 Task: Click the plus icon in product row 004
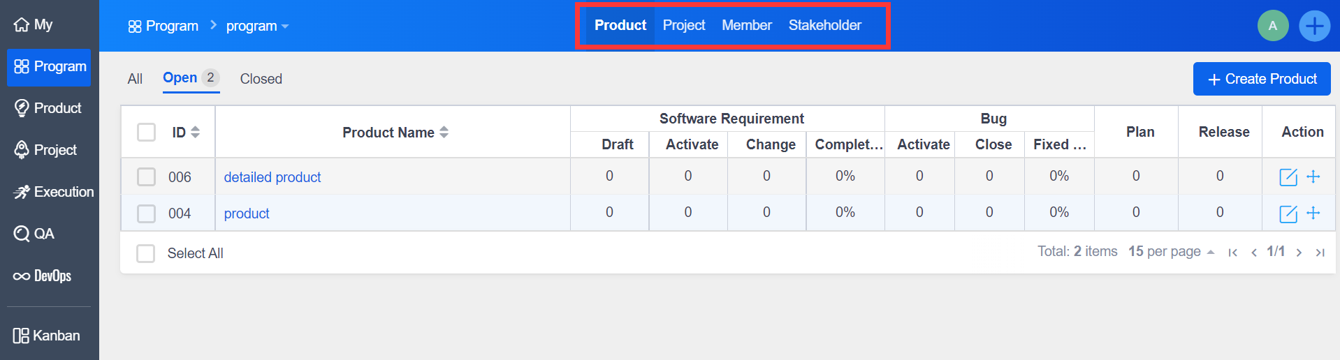coord(1313,213)
